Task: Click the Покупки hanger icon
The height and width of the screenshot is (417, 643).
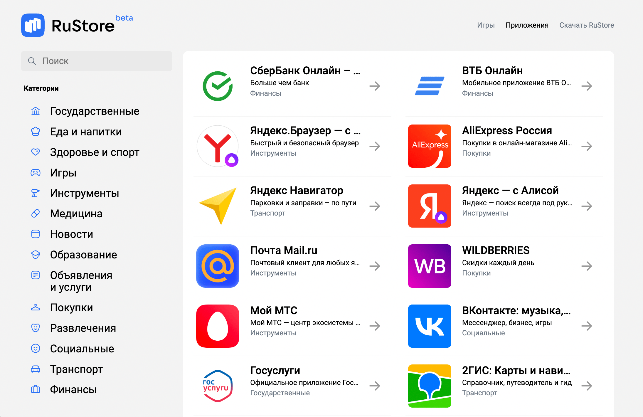Action: (36, 307)
